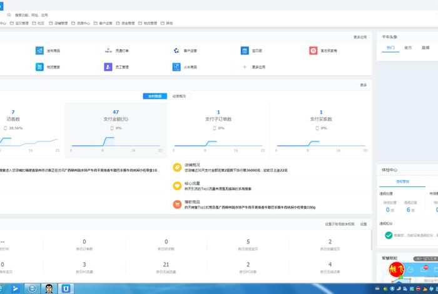Click the 设置 link

(x=363, y=224)
